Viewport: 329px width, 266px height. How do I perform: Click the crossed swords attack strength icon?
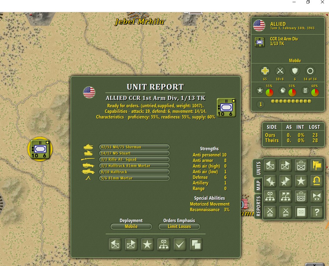point(280,71)
